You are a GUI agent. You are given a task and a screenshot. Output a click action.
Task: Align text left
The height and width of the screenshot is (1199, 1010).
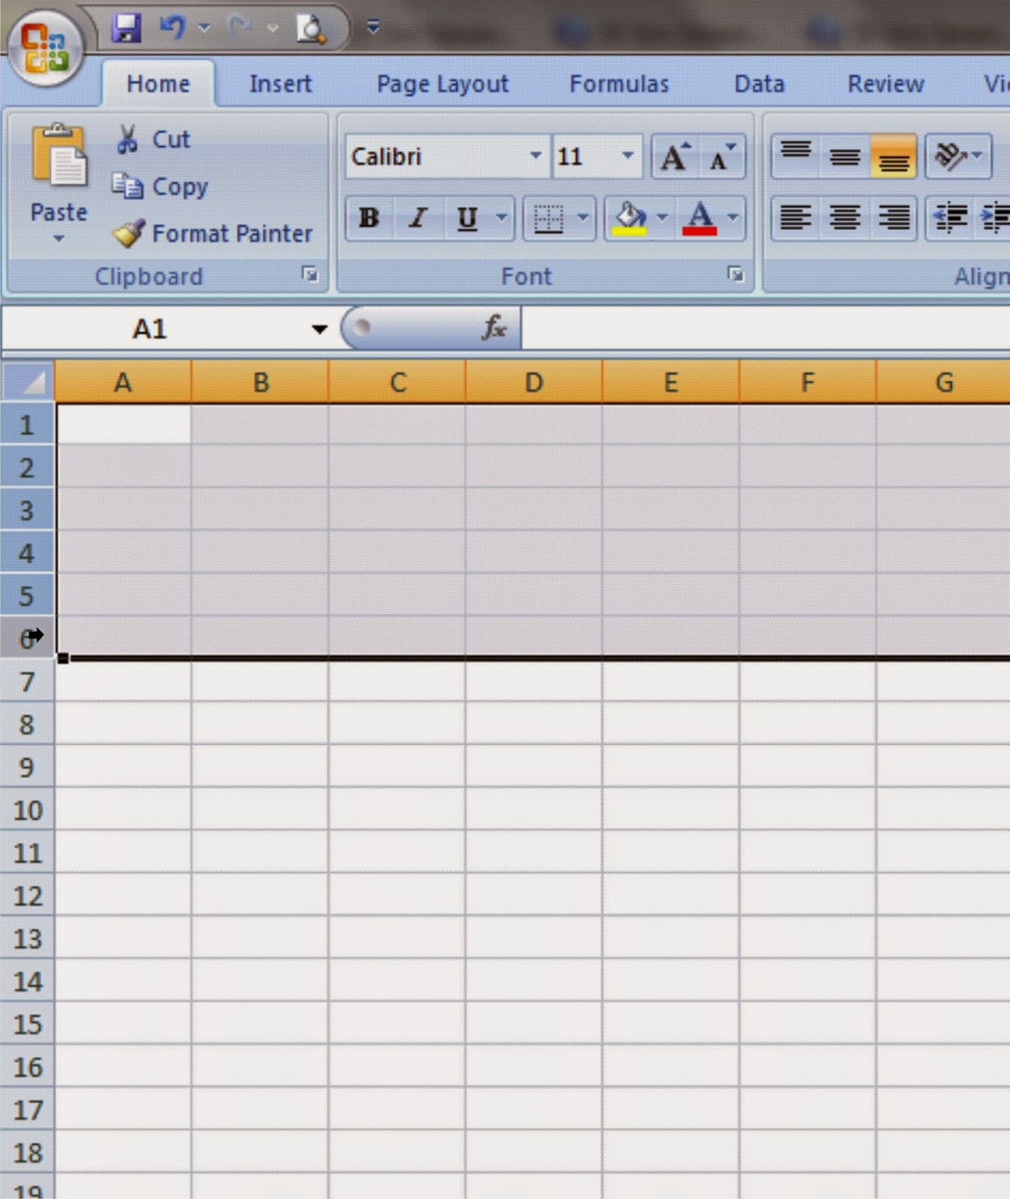click(796, 218)
